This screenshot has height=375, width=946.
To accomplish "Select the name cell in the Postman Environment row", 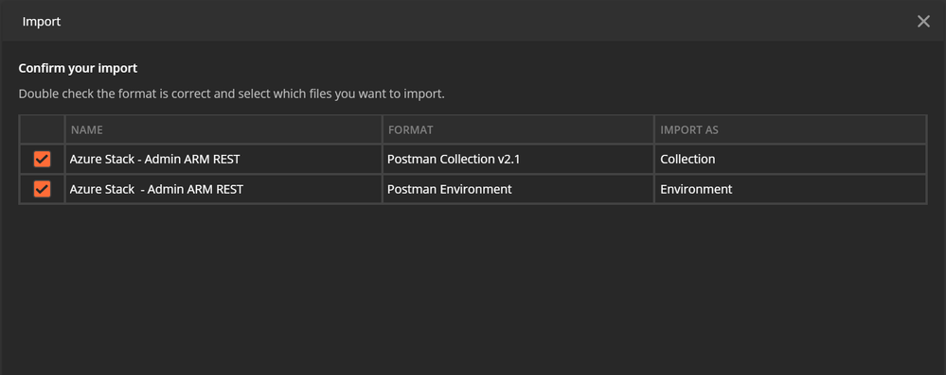I will pyautogui.click(x=223, y=190).
